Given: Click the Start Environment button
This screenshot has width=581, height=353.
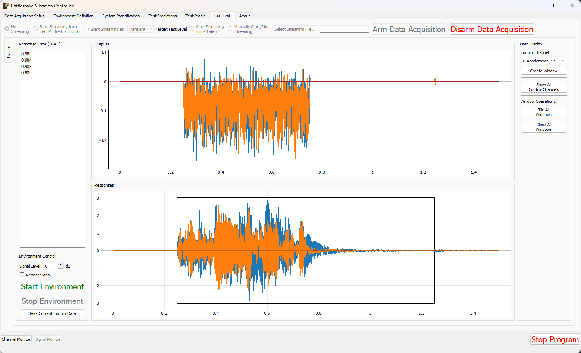Looking at the screenshot, I should tap(53, 286).
